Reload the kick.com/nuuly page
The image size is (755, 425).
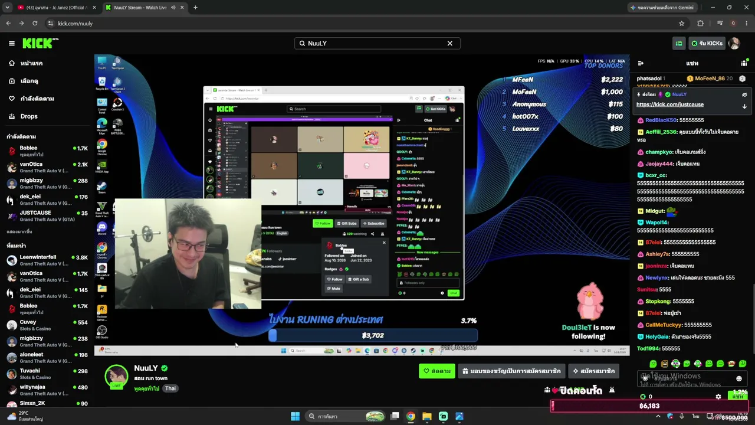(x=35, y=24)
